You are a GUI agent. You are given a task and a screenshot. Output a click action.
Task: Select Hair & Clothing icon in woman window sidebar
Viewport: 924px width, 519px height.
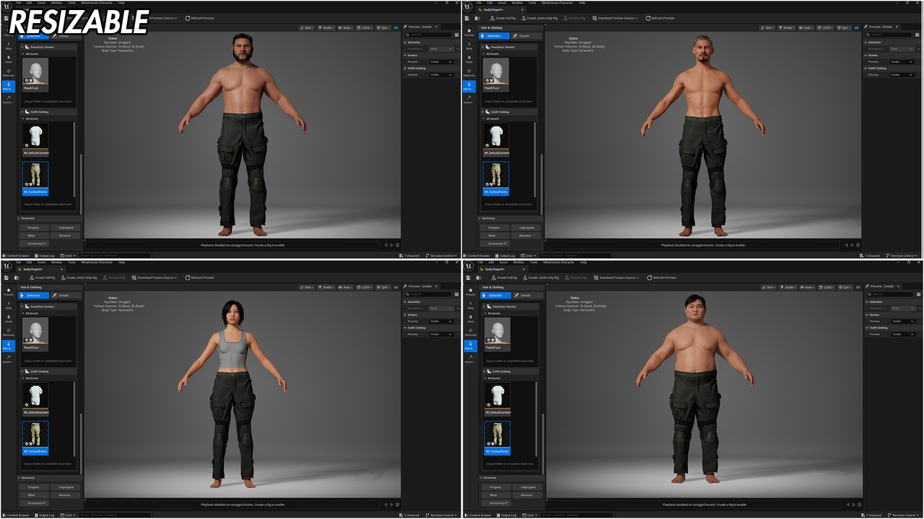tap(9, 345)
